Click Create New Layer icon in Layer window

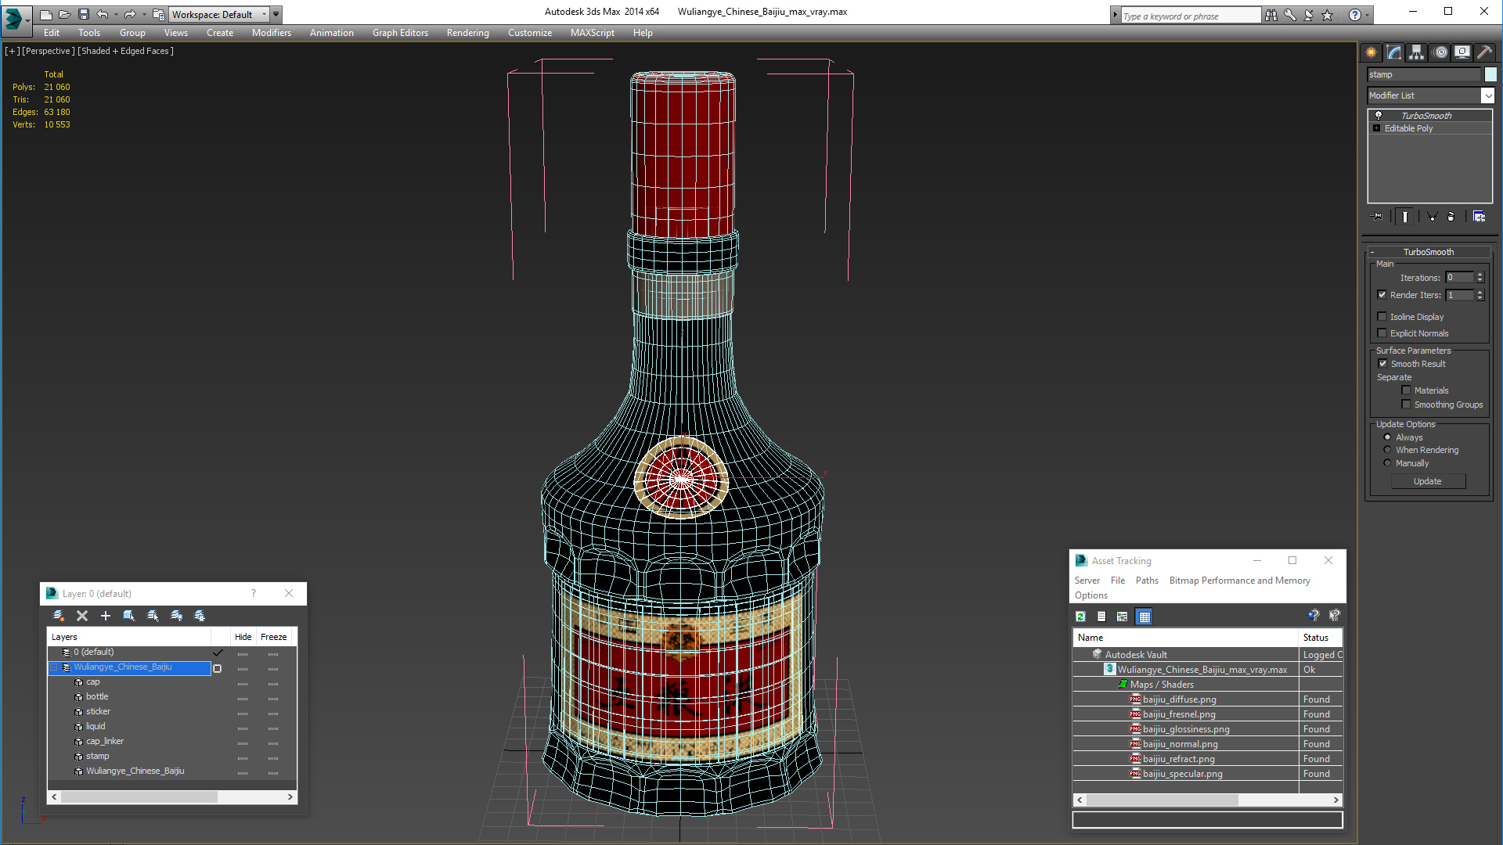pos(59,616)
